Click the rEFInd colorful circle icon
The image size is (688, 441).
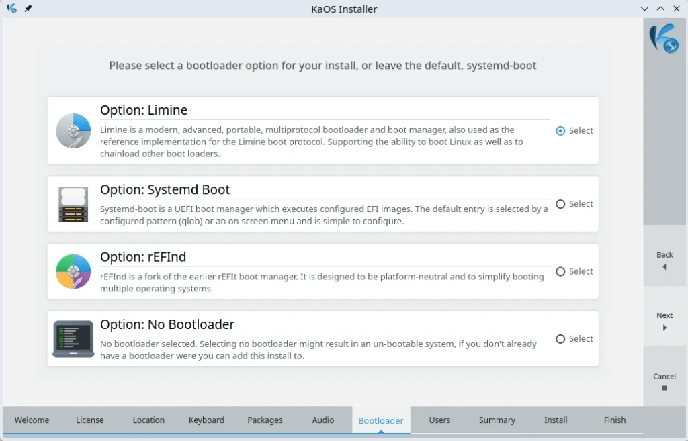[73, 271]
